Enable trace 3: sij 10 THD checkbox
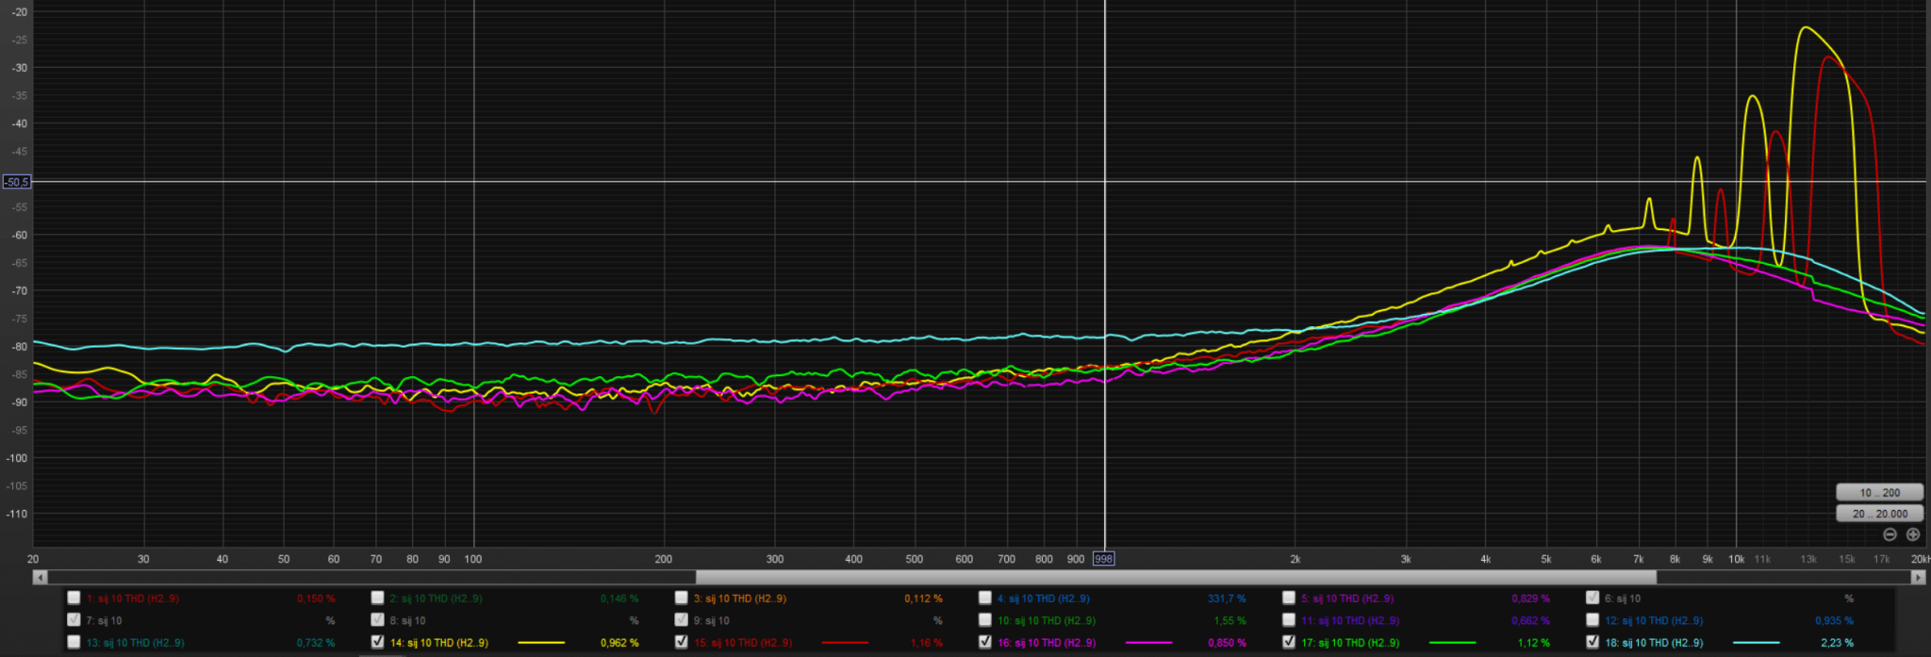 tap(681, 598)
